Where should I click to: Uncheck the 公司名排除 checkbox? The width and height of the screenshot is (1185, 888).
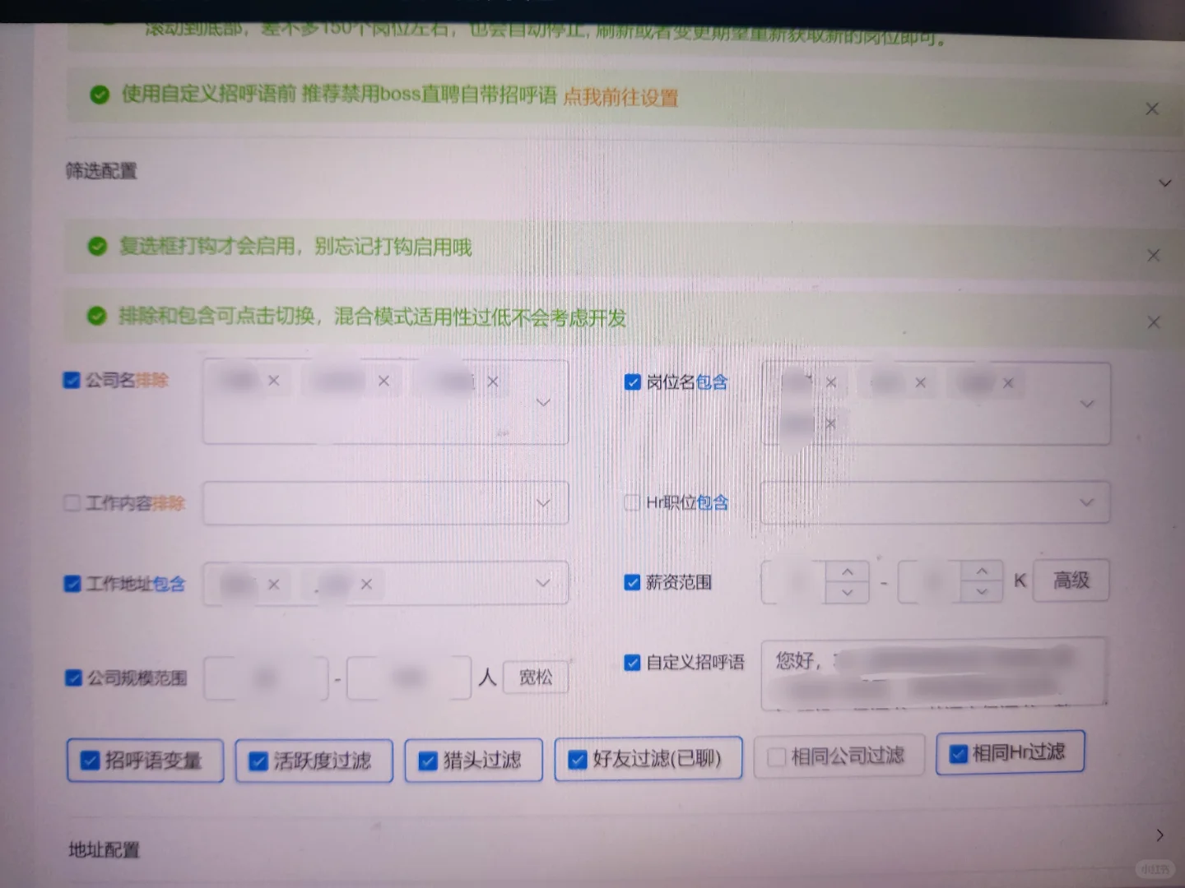(72, 380)
